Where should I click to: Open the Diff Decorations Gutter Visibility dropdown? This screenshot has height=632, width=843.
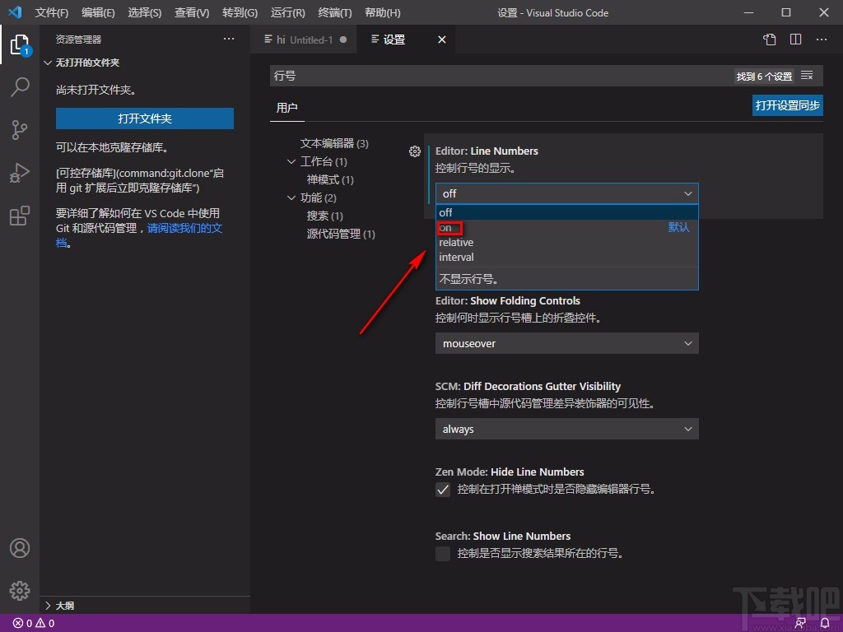coord(566,429)
